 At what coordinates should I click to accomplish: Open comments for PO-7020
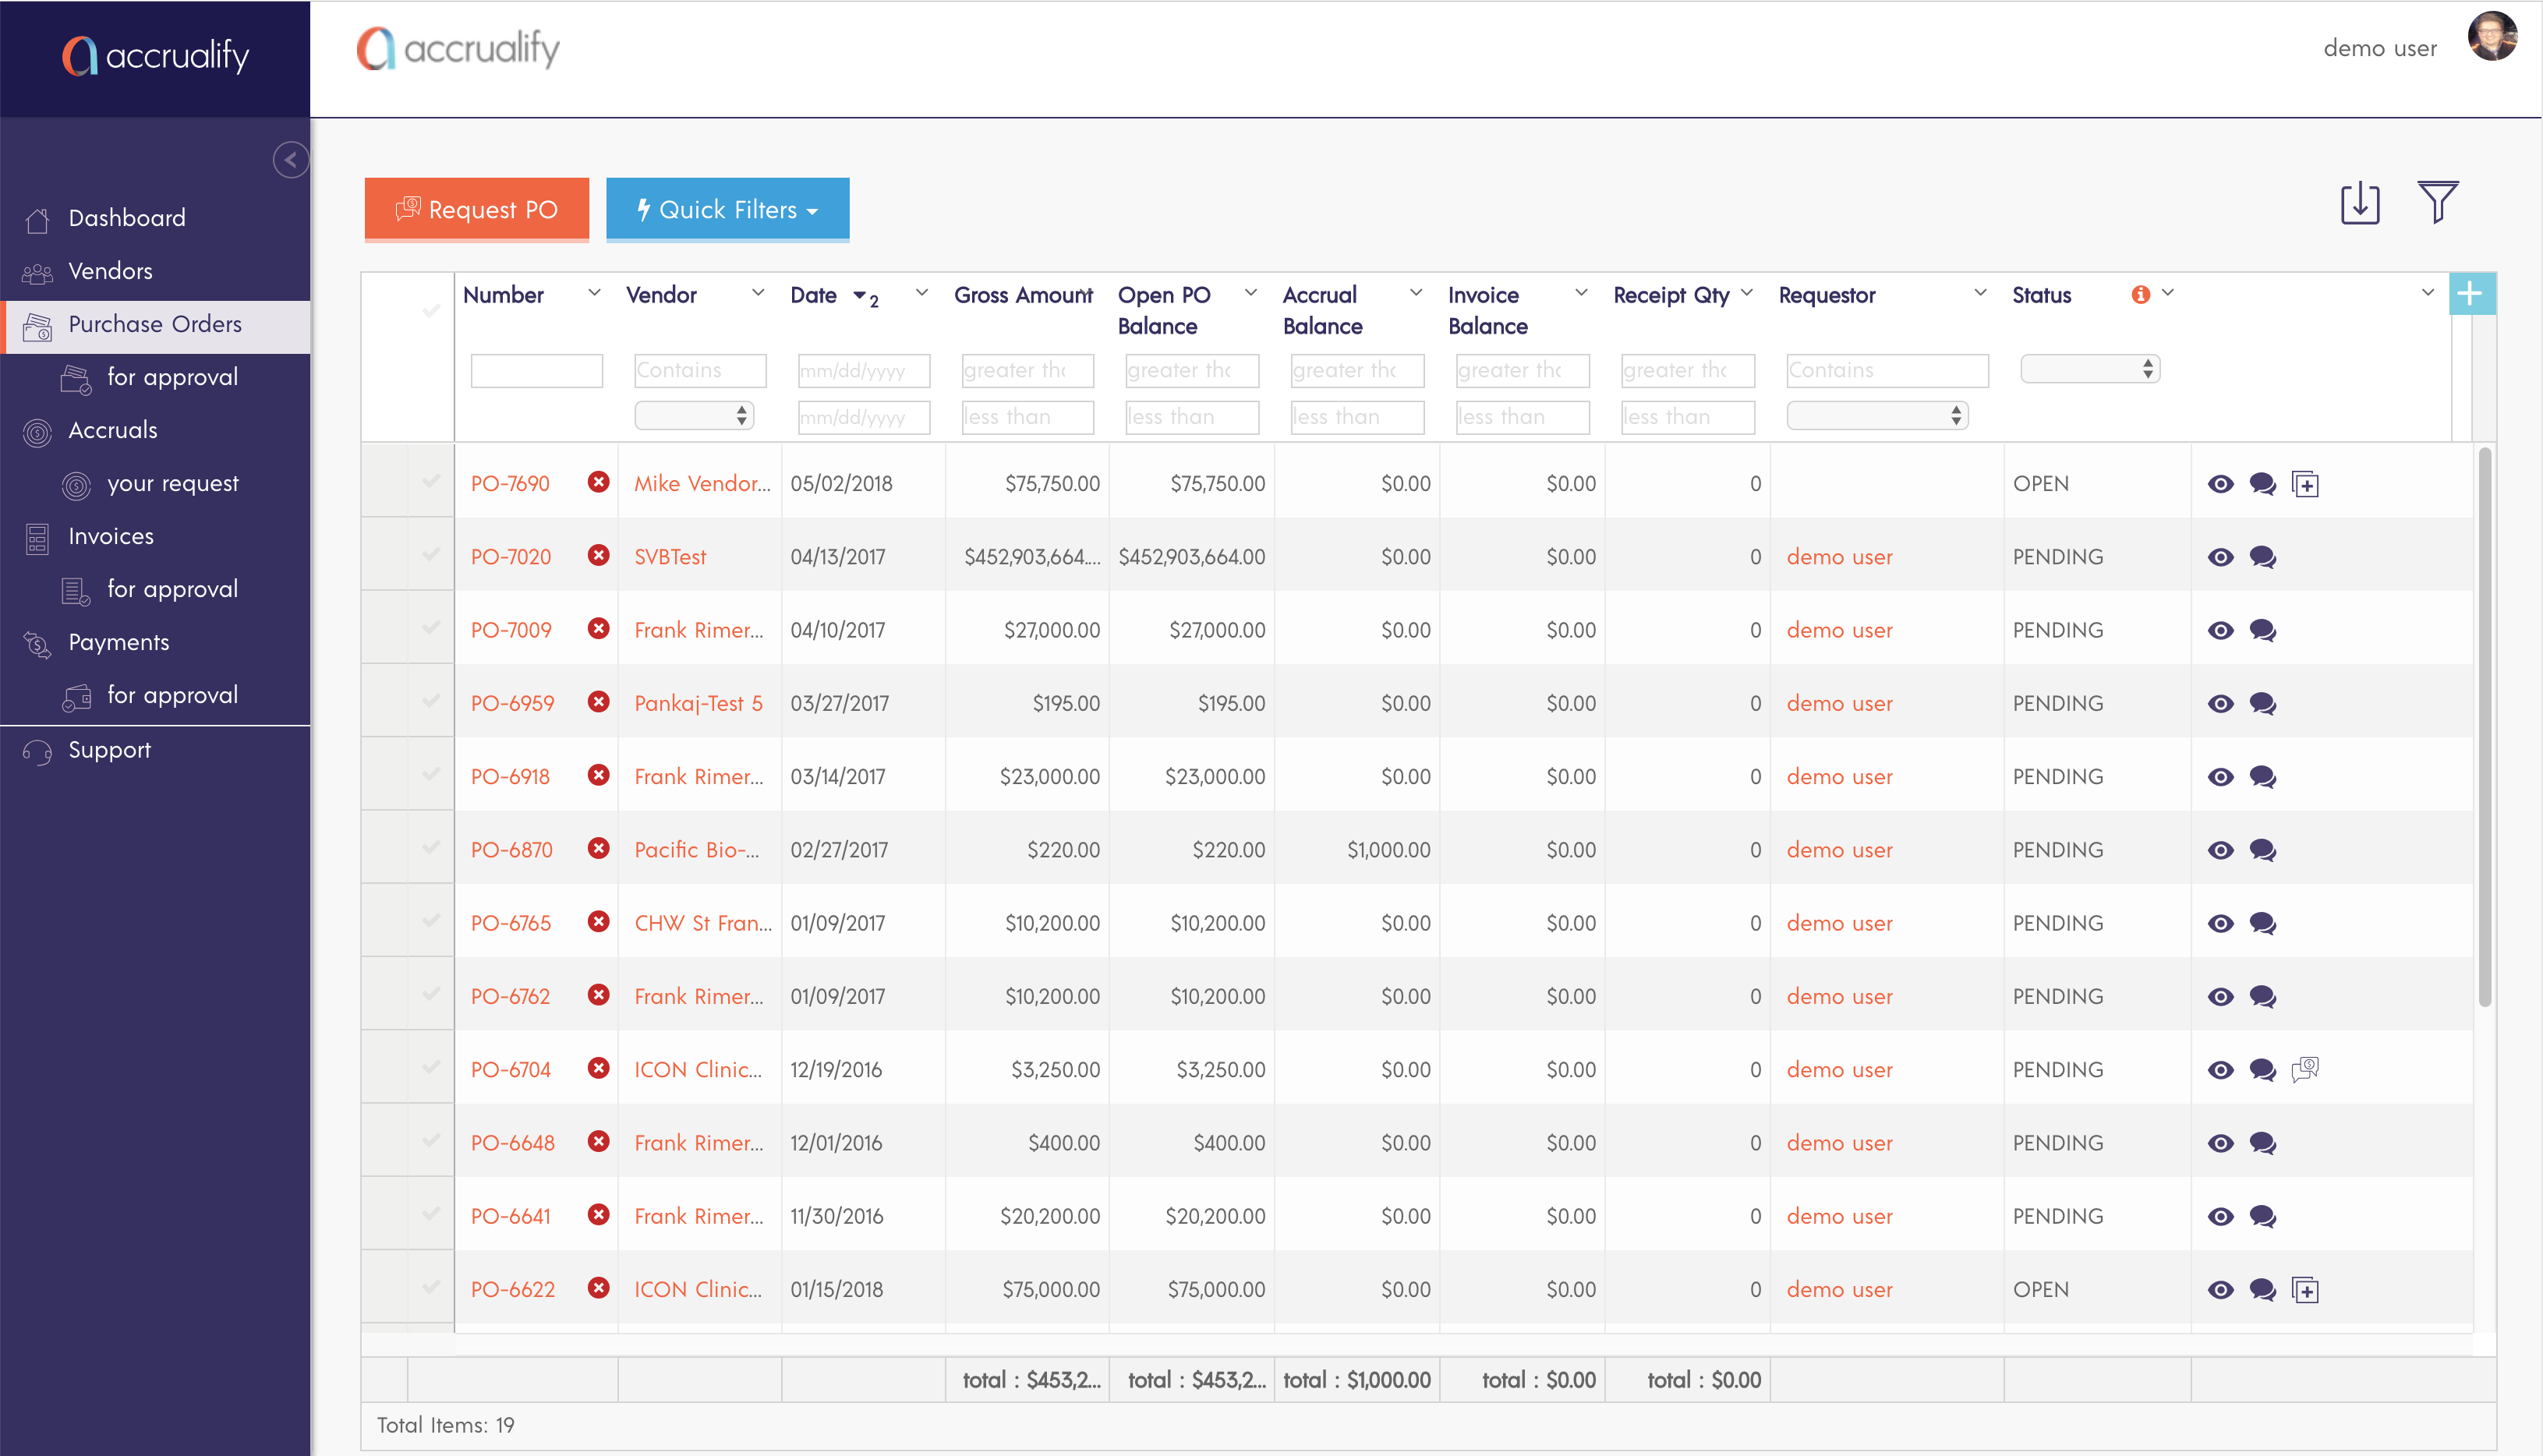click(x=2262, y=557)
